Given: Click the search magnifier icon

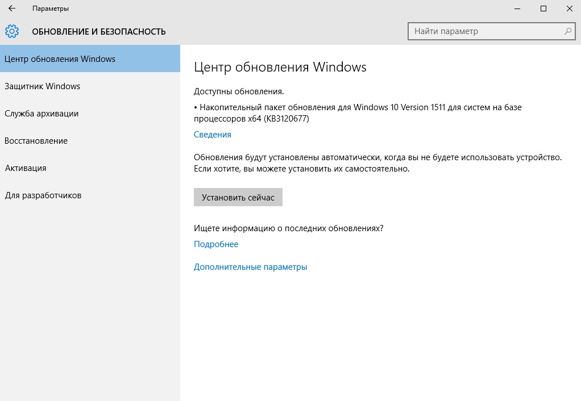Looking at the screenshot, I should point(568,31).
